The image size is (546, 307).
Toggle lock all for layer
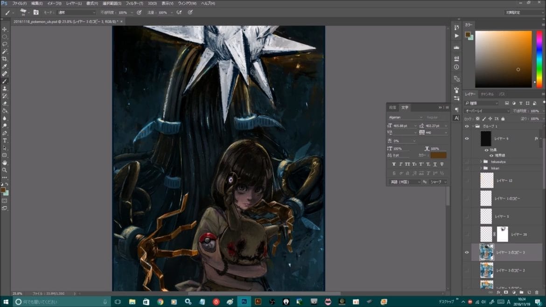pos(503,119)
